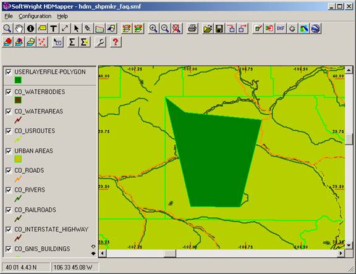Open the Help menu
Screen dimensions: 356x274
(62, 16)
